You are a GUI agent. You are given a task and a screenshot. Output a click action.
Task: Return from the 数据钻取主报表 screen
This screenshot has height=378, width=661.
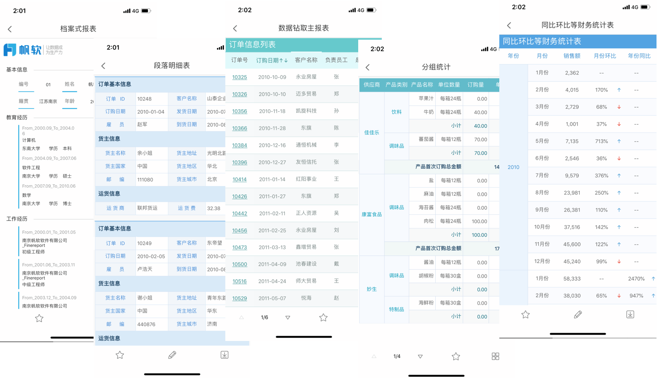(x=235, y=28)
